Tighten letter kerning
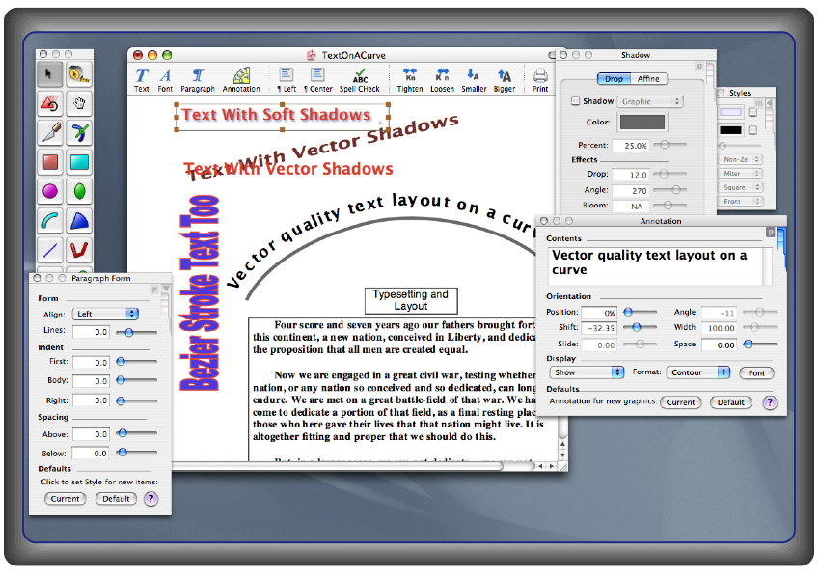 click(x=410, y=80)
